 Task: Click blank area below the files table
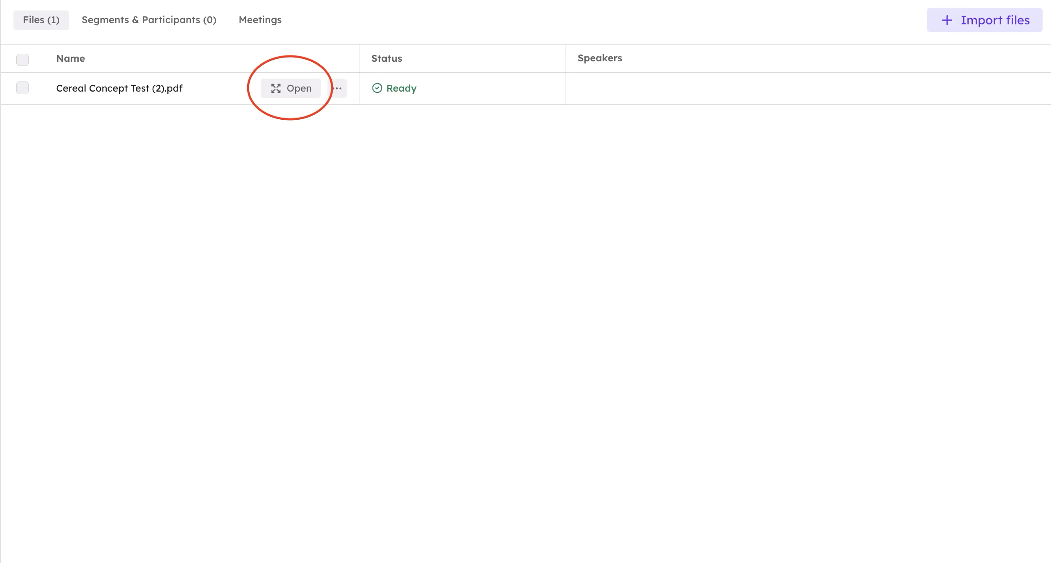525,315
